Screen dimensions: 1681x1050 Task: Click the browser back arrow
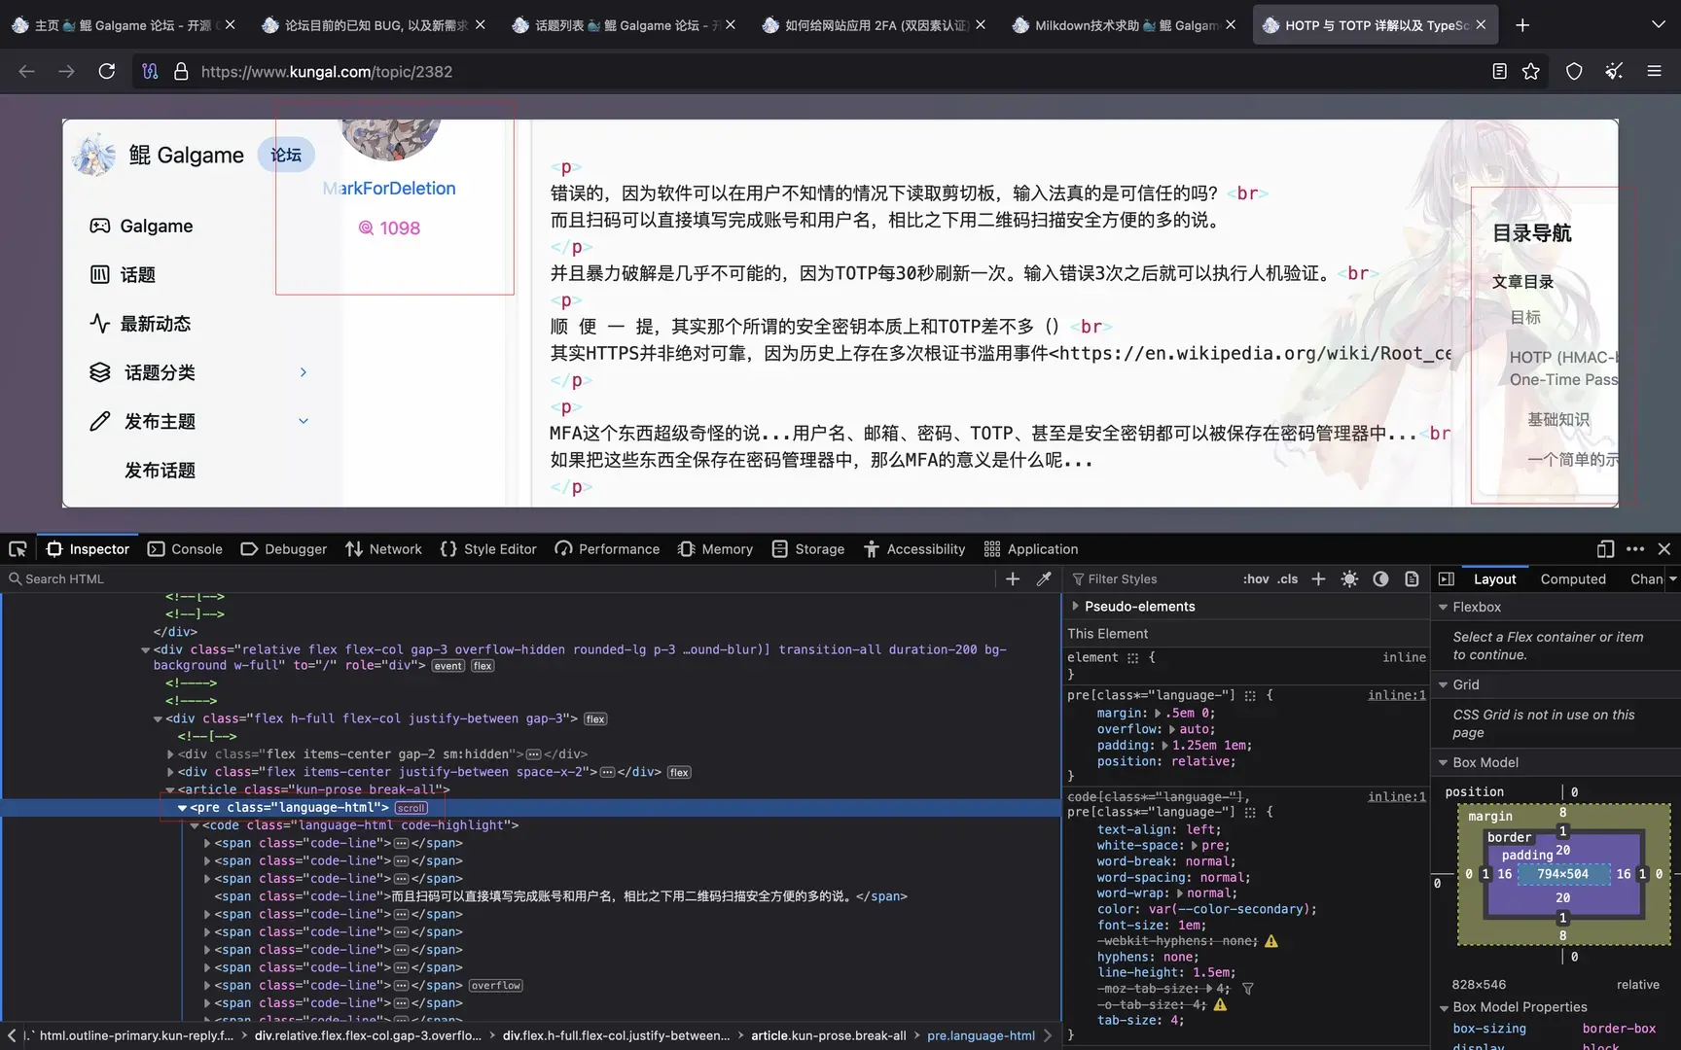[26, 71]
